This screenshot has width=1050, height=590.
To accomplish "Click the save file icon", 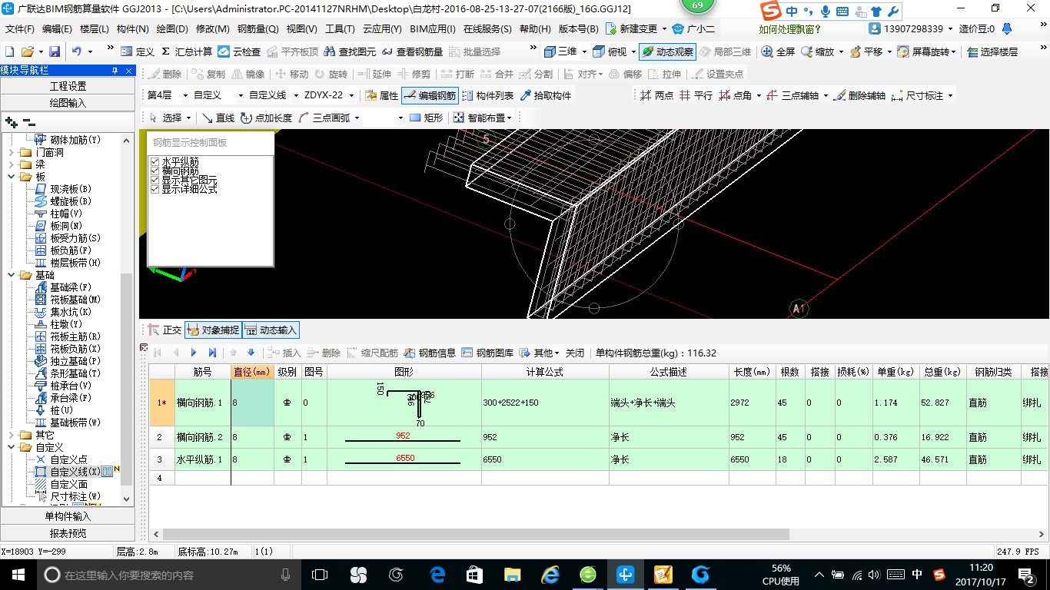I will 55,51.
